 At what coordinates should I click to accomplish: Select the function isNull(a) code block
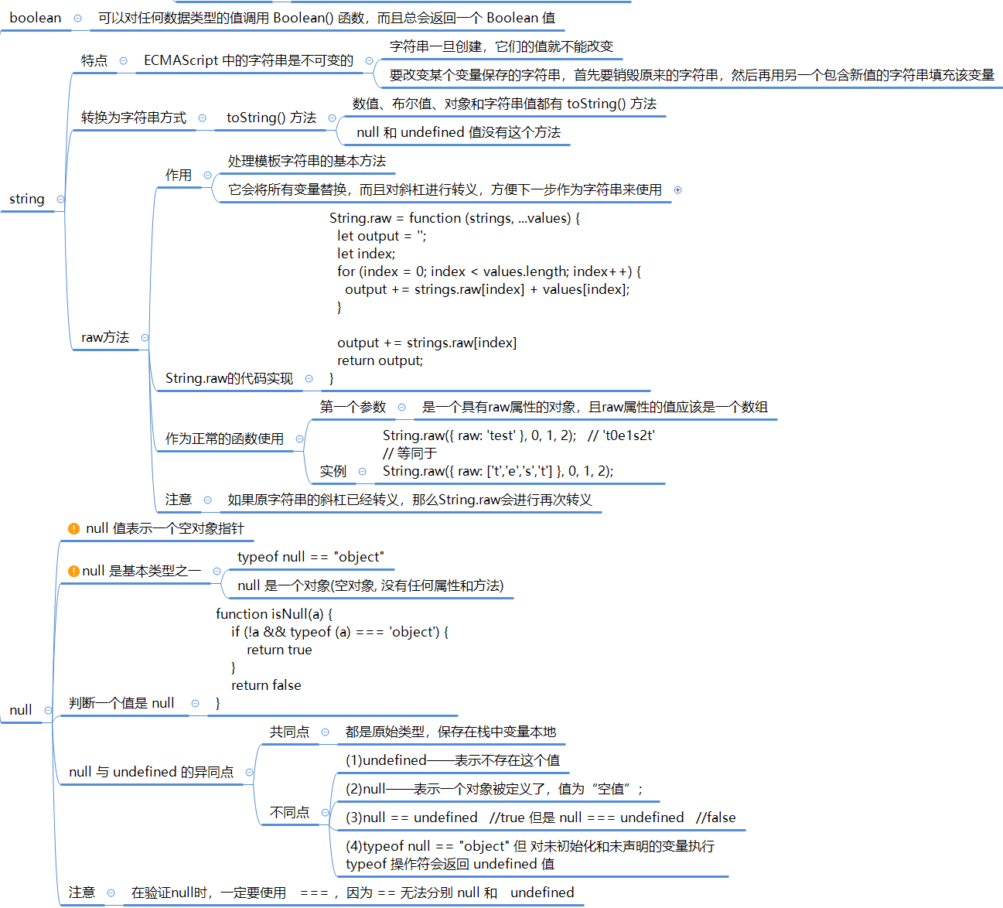332,659
